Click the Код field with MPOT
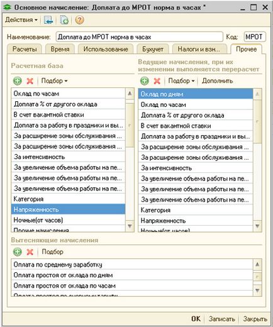This screenshot has width=273, height=327. (255, 37)
